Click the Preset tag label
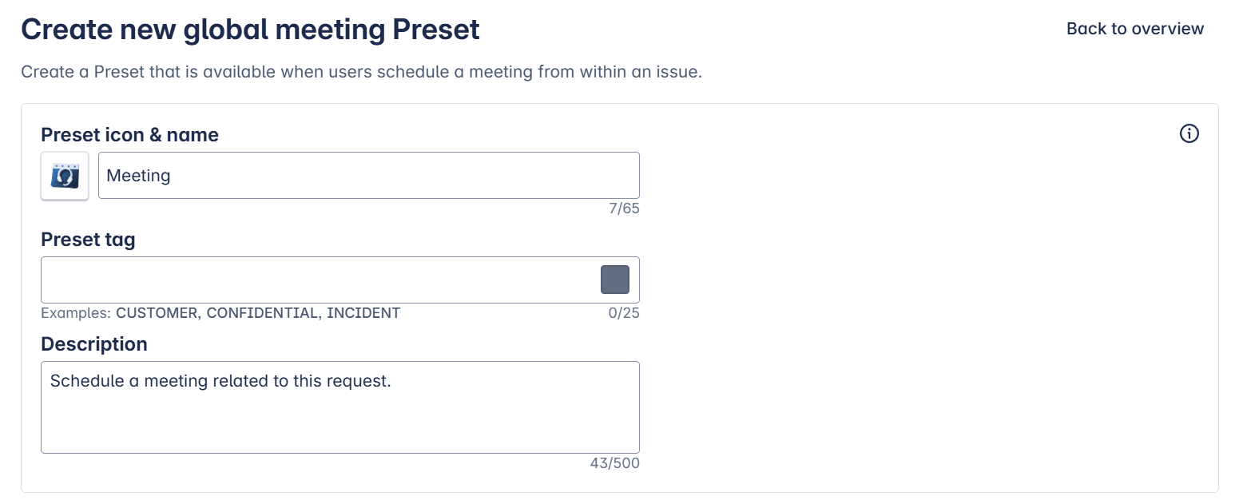 pos(88,240)
